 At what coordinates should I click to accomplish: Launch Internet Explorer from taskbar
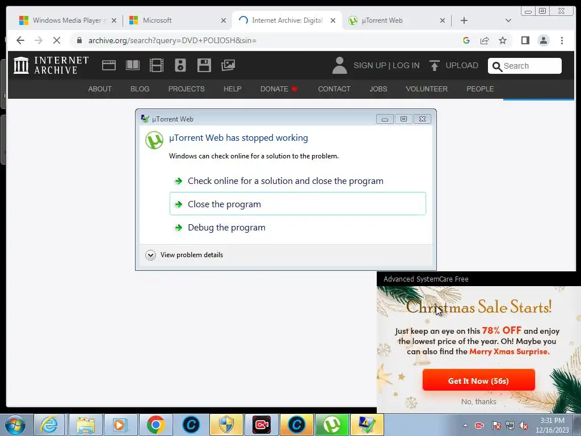click(x=49, y=425)
